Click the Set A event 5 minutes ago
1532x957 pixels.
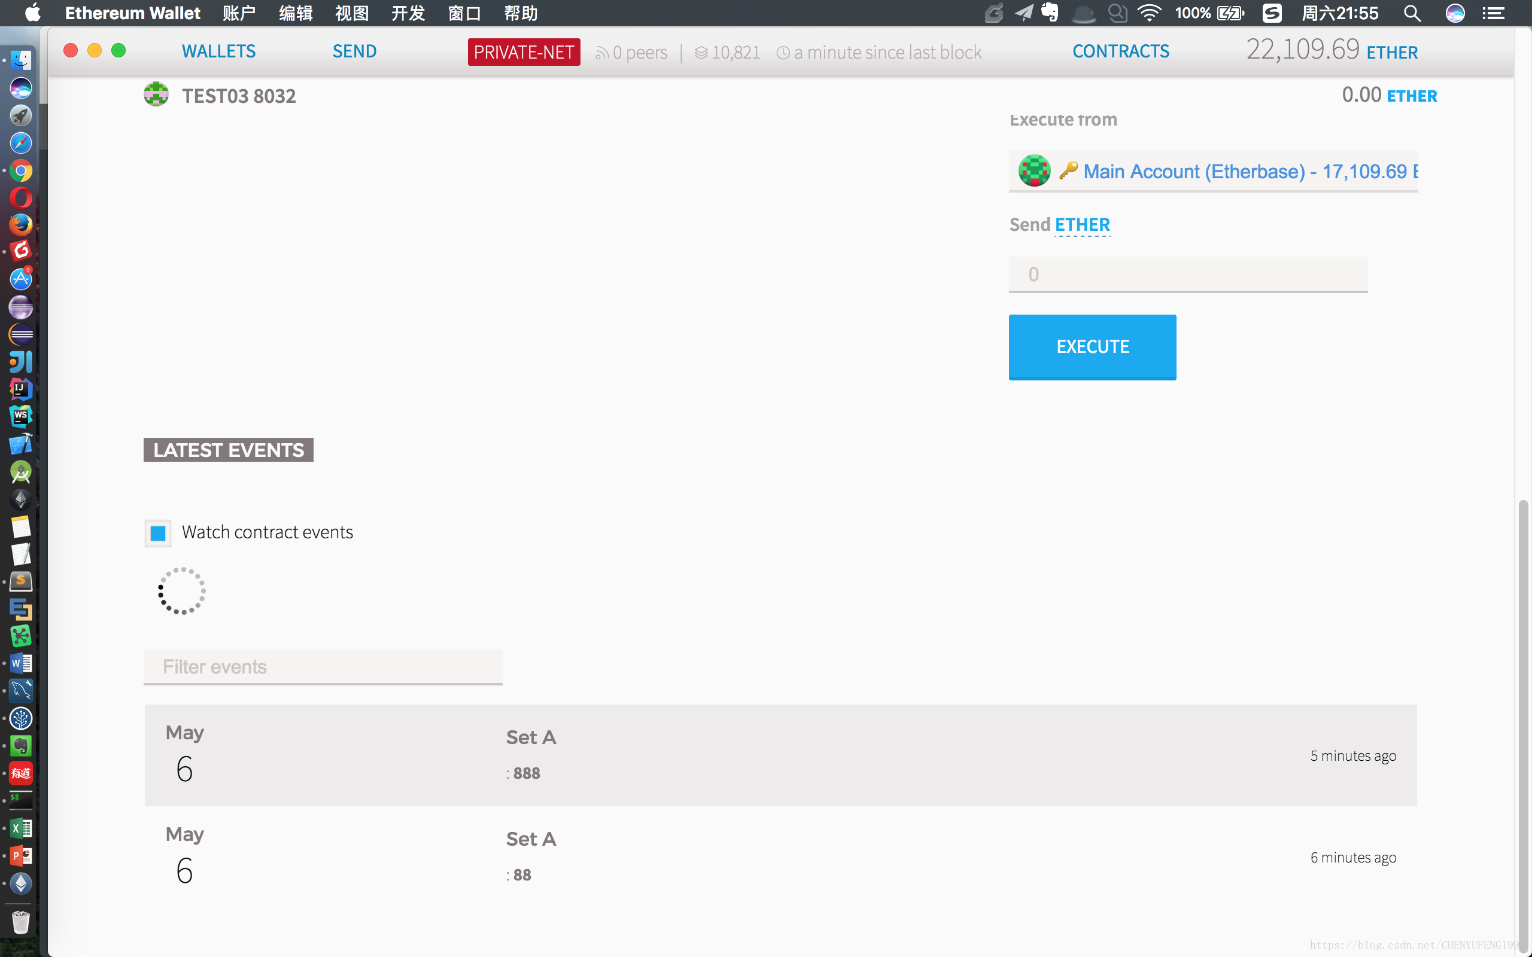pos(780,754)
